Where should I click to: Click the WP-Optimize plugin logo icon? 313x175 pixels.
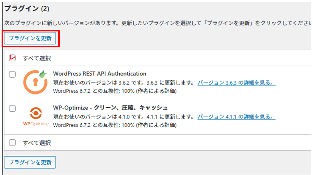click(36, 117)
